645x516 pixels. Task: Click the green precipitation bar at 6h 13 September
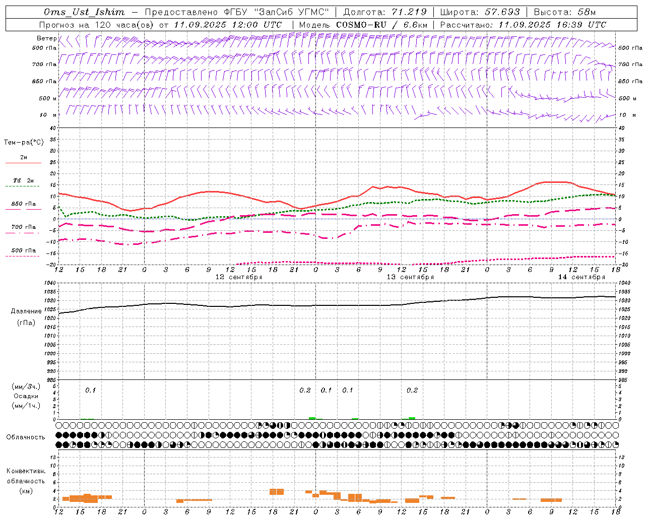pos(355,419)
